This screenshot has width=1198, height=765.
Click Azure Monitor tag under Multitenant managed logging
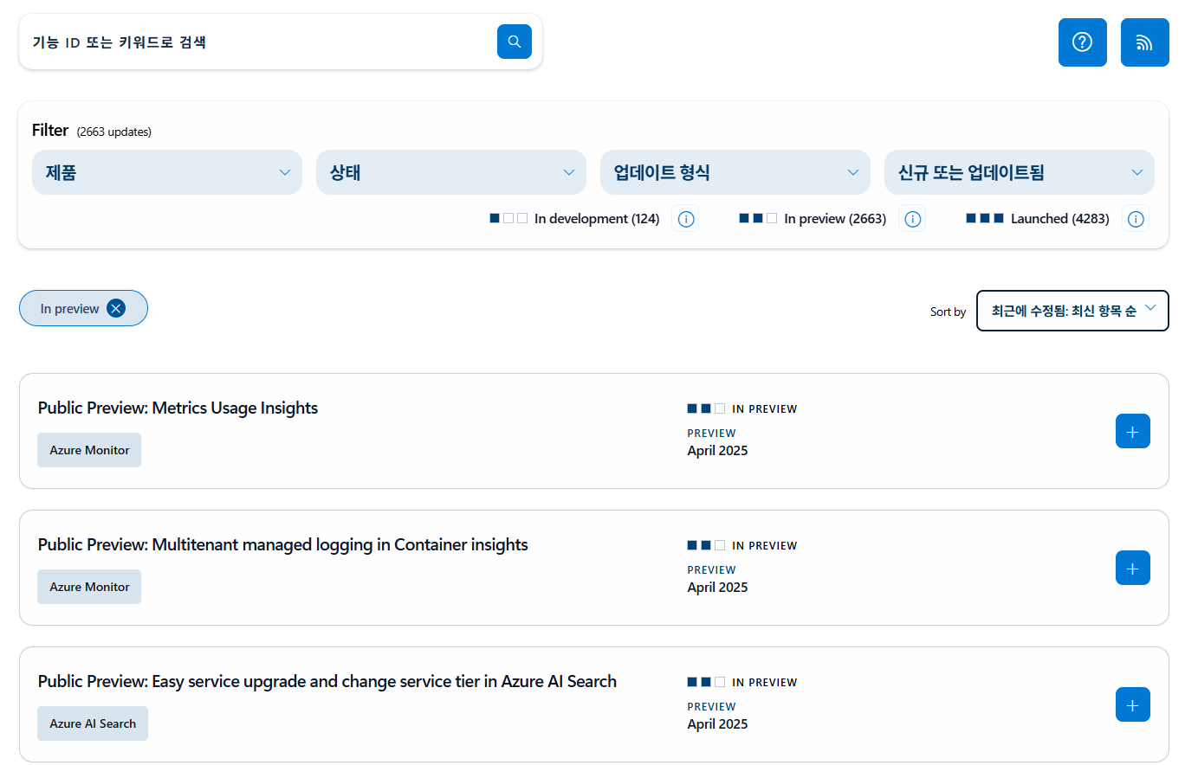tap(89, 587)
